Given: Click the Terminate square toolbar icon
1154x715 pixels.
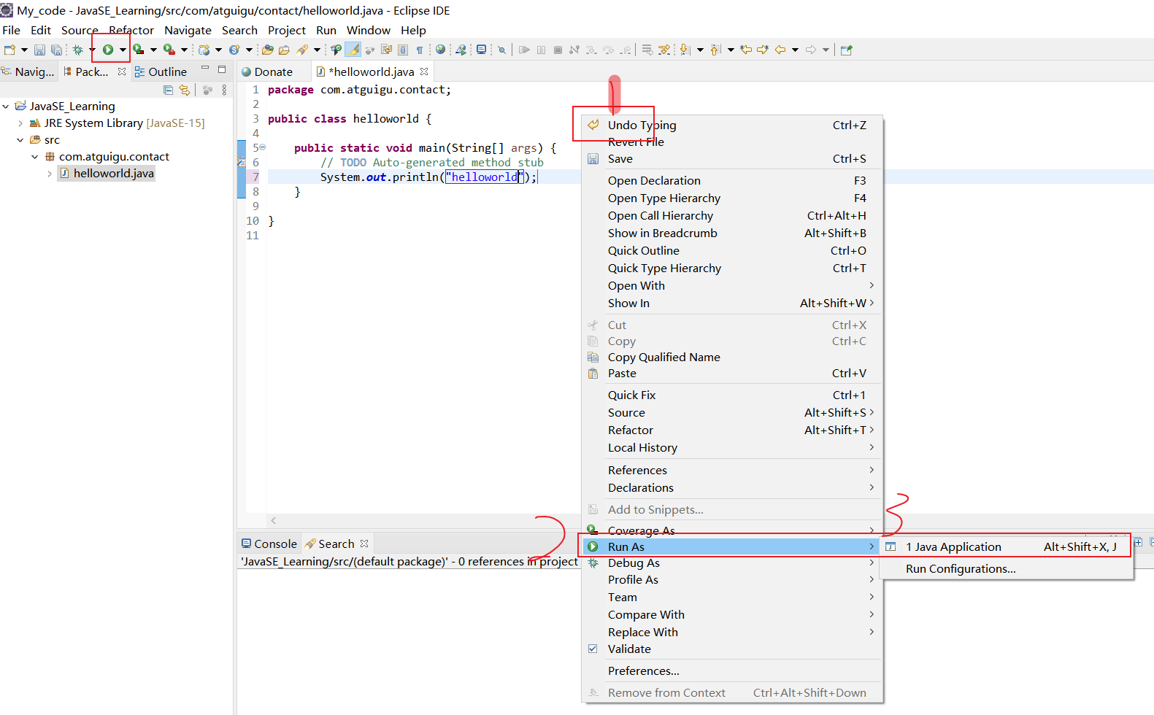Looking at the screenshot, I should click(558, 50).
